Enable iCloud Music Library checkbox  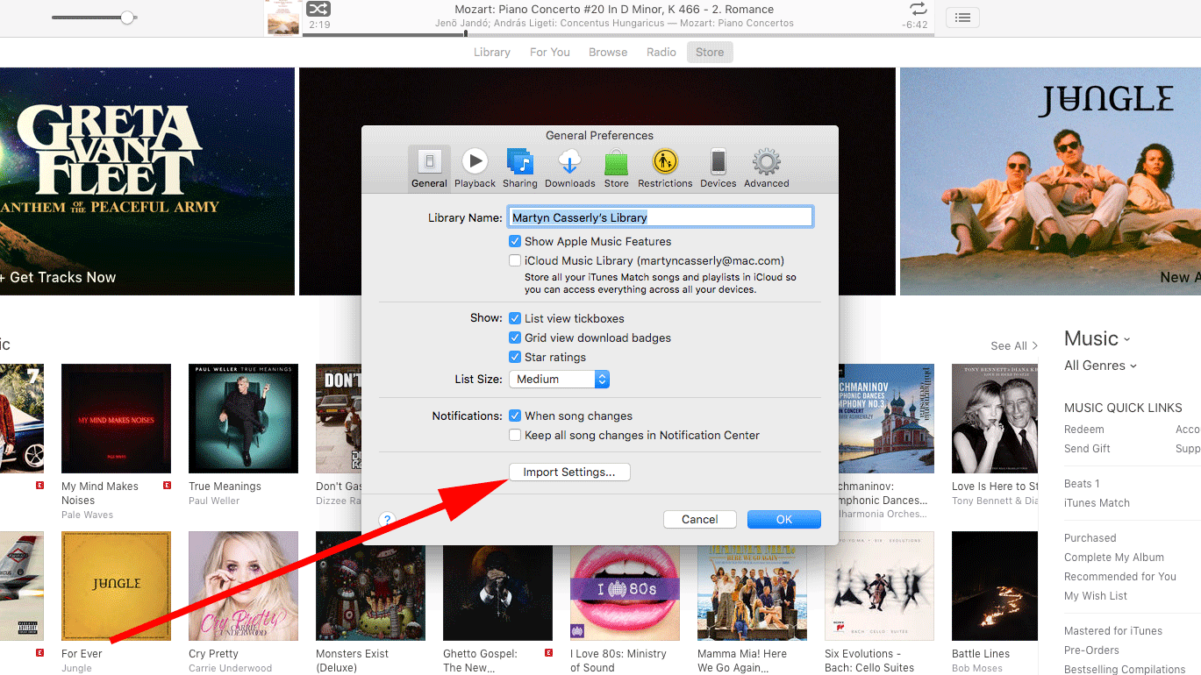(515, 260)
